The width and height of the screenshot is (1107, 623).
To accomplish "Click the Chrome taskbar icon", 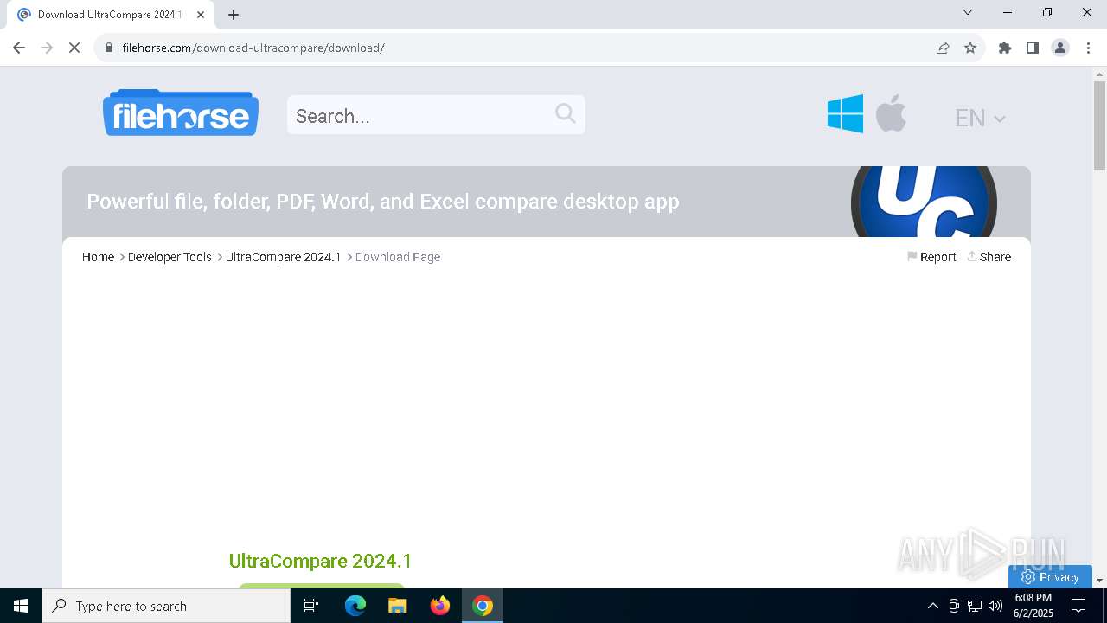I will [x=483, y=606].
